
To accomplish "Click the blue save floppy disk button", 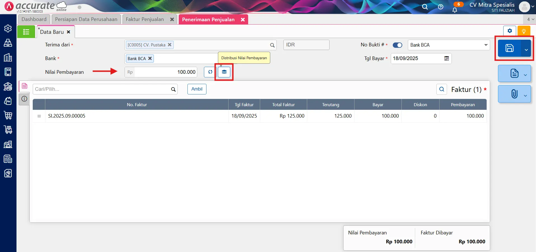I will [x=509, y=48].
